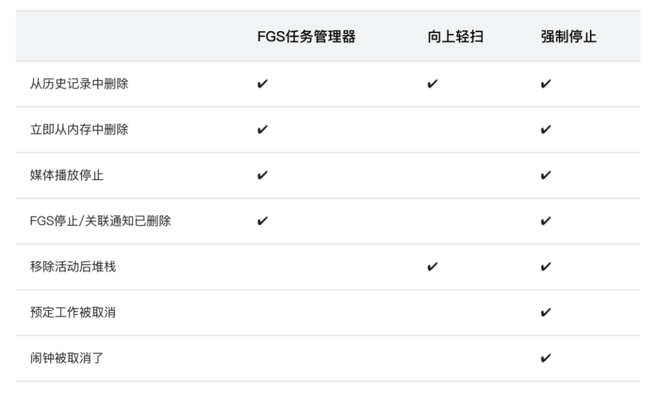The height and width of the screenshot is (393, 657).
Task: Click FGS任务管理器 checkmark for 从历史记录中删除
Action: pyautogui.click(x=263, y=84)
